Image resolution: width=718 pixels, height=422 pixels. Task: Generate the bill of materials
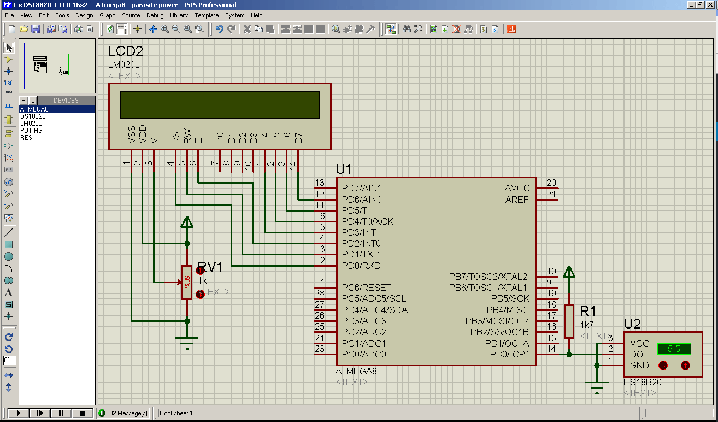(x=484, y=29)
